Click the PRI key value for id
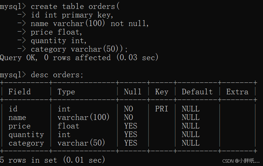Screen dimensions: 263x166 pos(162,109)
